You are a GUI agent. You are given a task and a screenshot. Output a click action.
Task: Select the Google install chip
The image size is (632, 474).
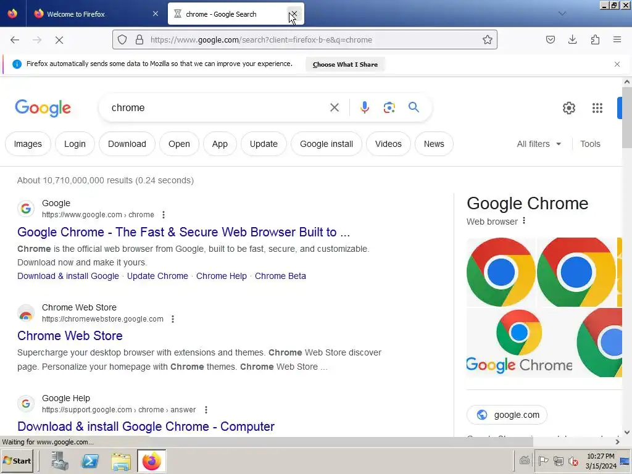[x=326, y=144]
